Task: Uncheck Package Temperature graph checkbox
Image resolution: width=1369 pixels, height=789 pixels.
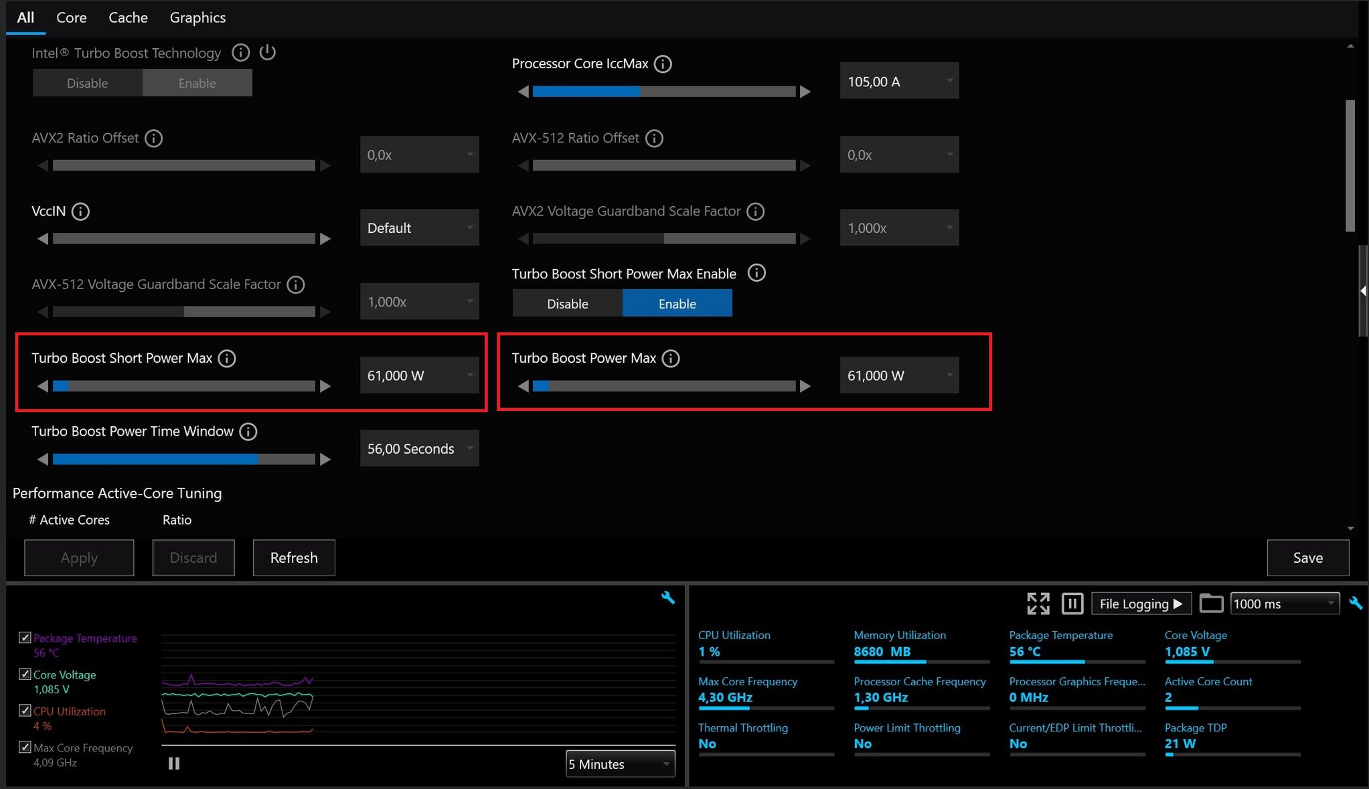Action: 25,638
